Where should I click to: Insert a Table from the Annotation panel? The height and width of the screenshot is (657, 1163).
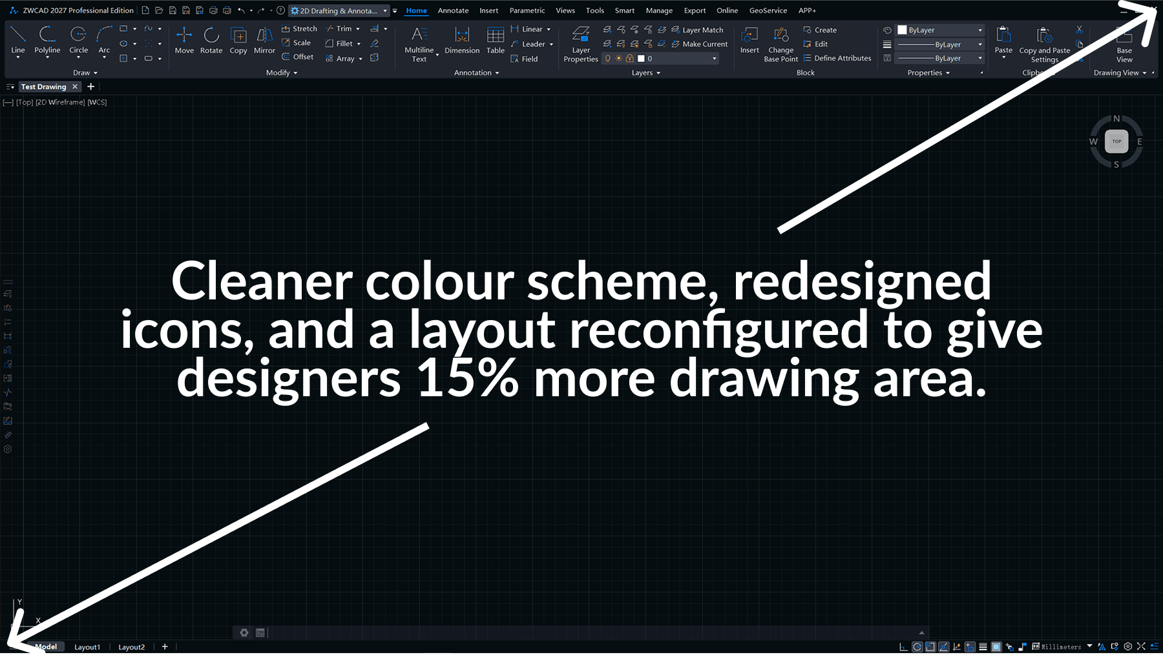(x=496, y=40)
